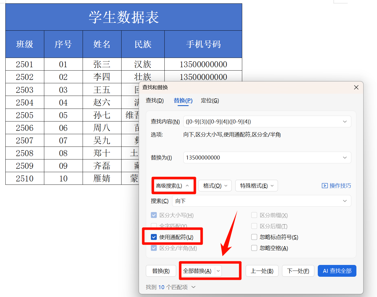Expand the 找到 10 个匹配项 results
Viewport: 377px width, 297px height.
click(193, 287)
